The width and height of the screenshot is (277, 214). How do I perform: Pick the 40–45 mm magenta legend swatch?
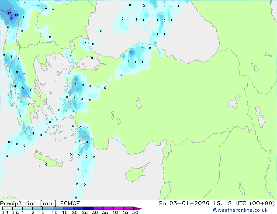118,208
